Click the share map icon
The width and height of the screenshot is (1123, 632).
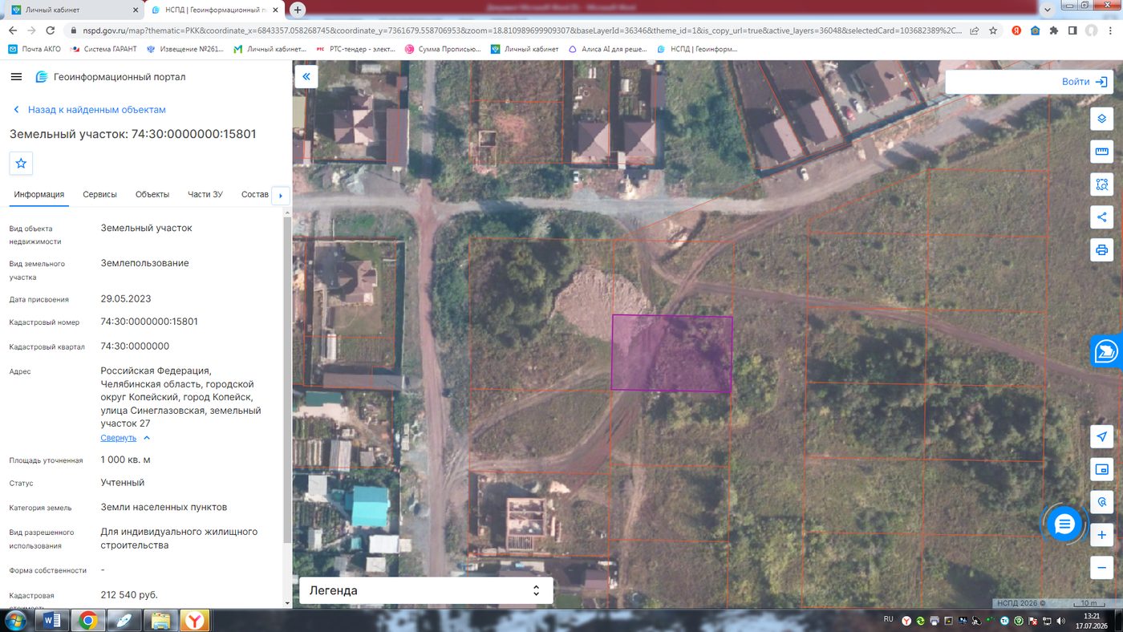1101,217
